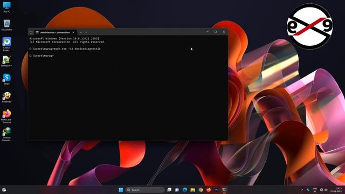
Task: Click the last empty C:\Users prompt line
Action: click(x=42, y=56)
